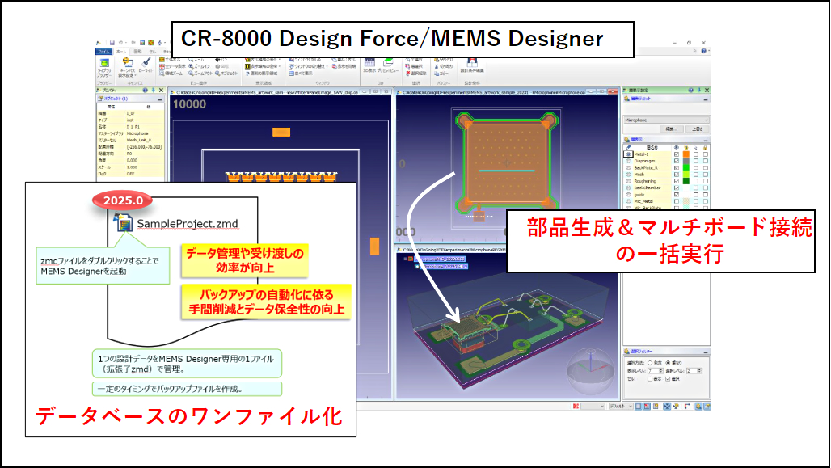Click the 'Mesh_Unit_R' value in properties
The height and width of the screenshot is (468, 831).
(x=137, y=141)
